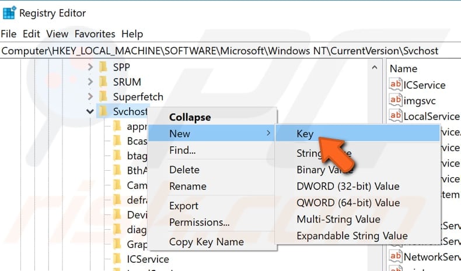Choose Find... in the context menu
The height and width of the screenshot is (271, 461).
(x=182, y=150)
